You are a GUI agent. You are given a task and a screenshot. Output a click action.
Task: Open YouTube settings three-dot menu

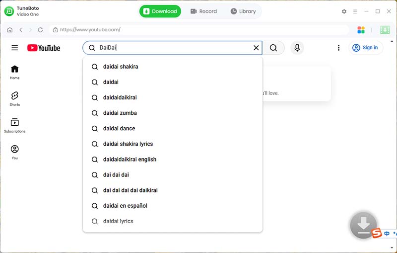(x=338, y=48)
